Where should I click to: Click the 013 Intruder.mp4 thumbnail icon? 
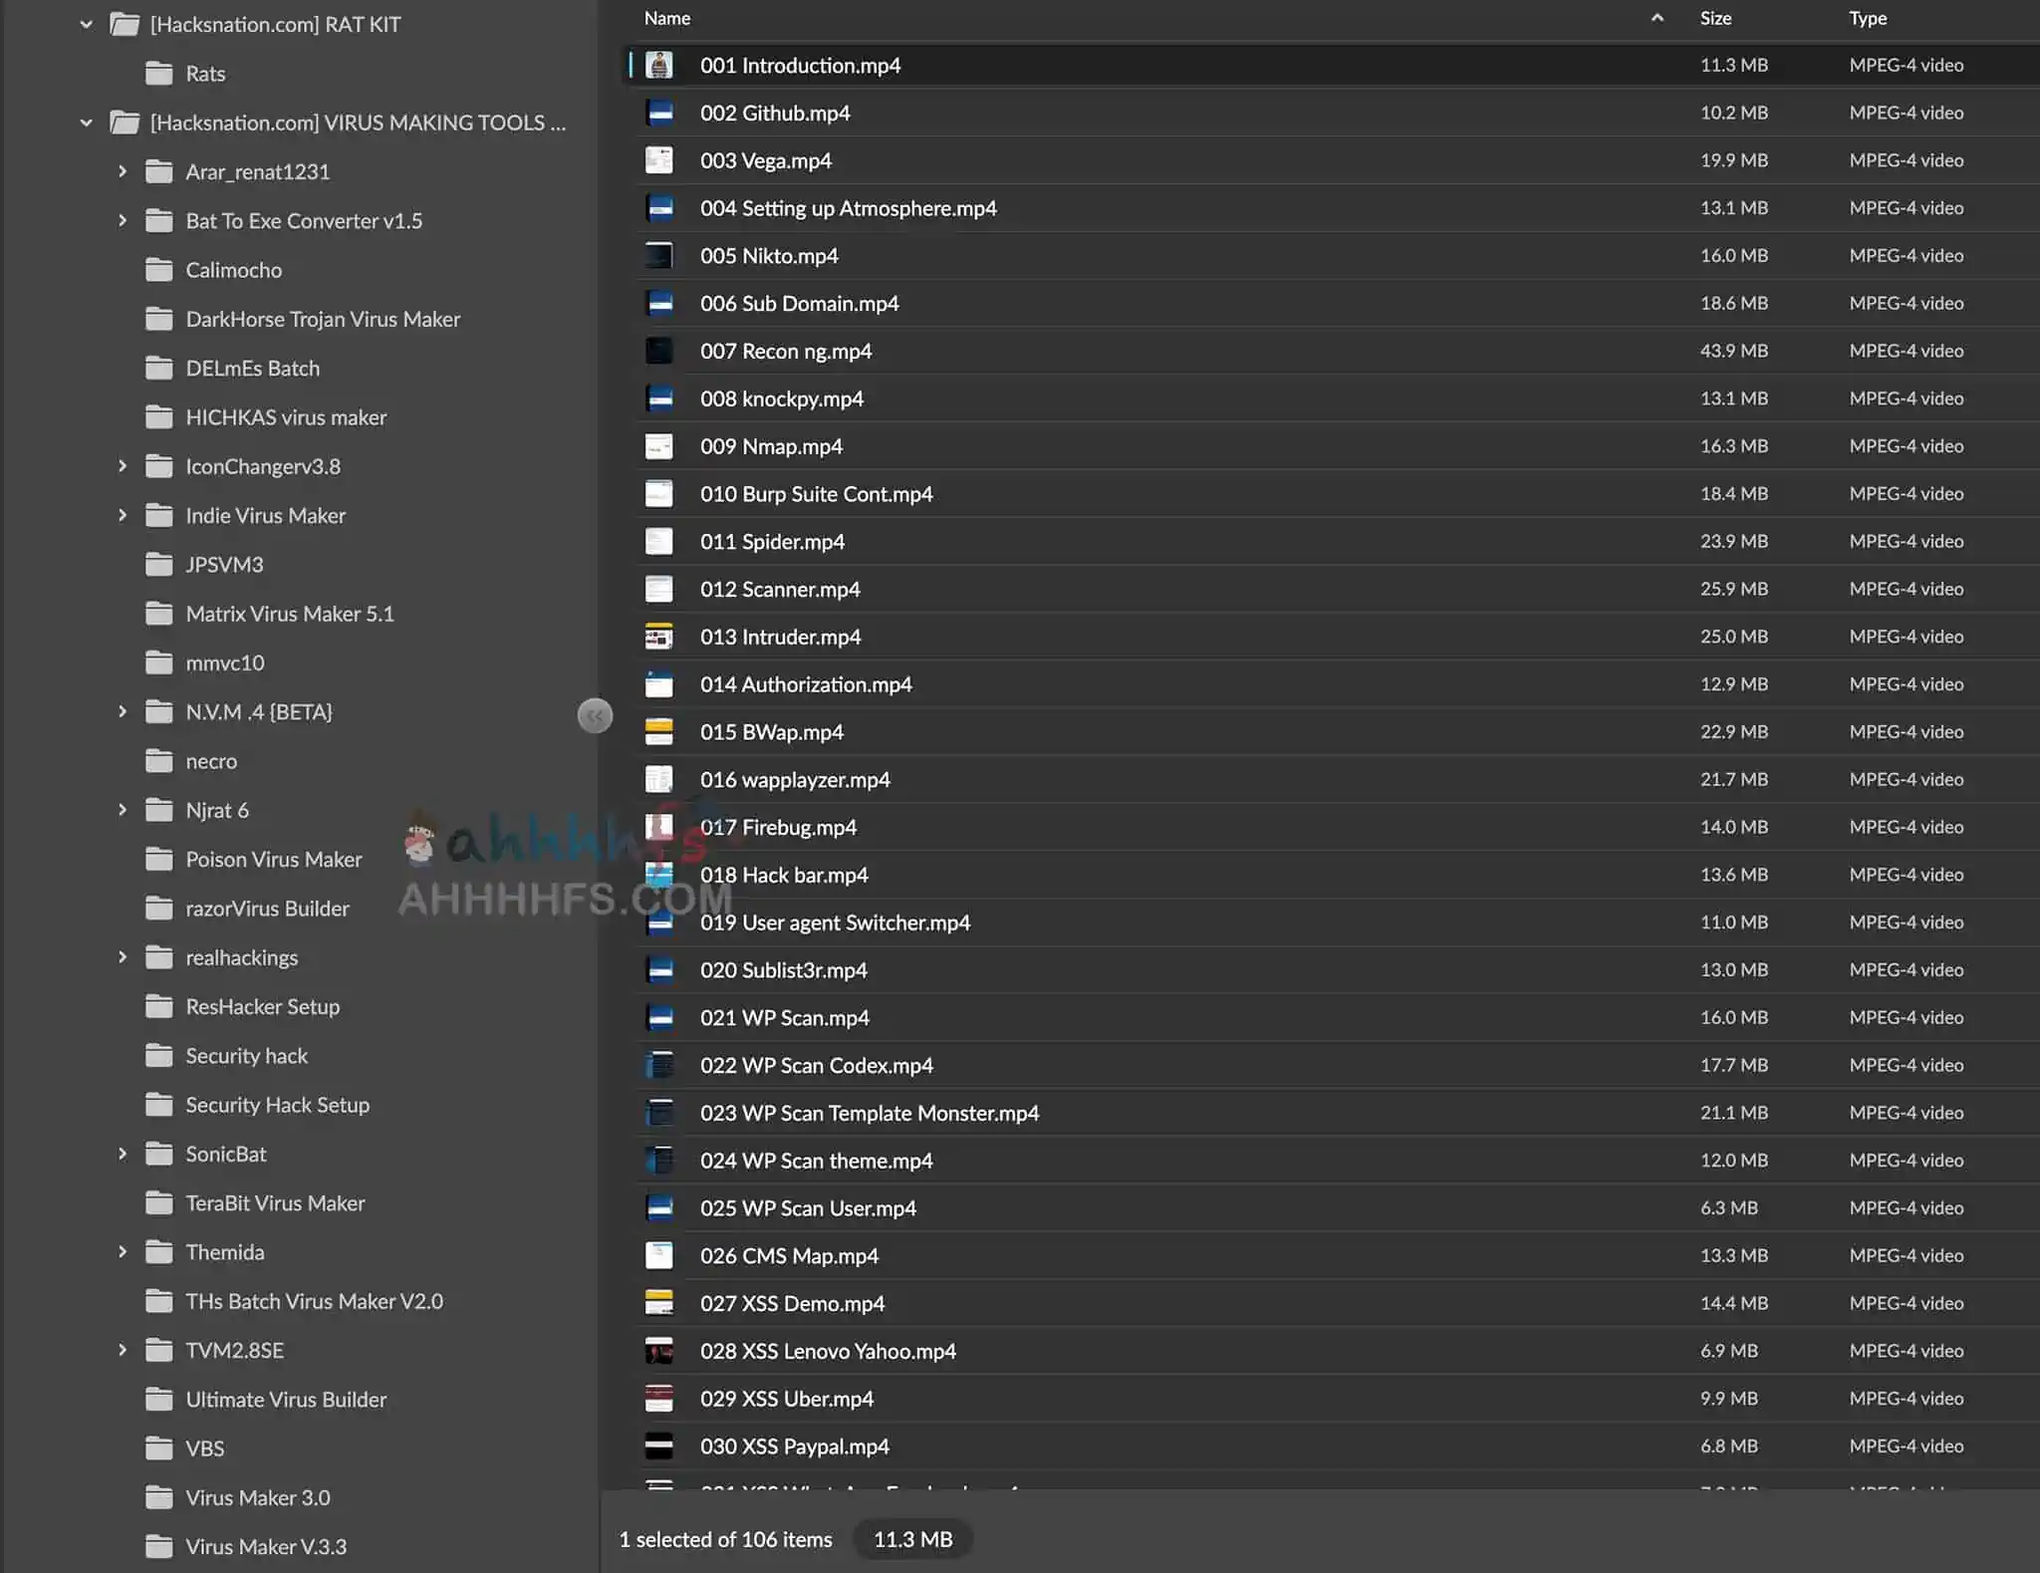click(x=658, y=637)
